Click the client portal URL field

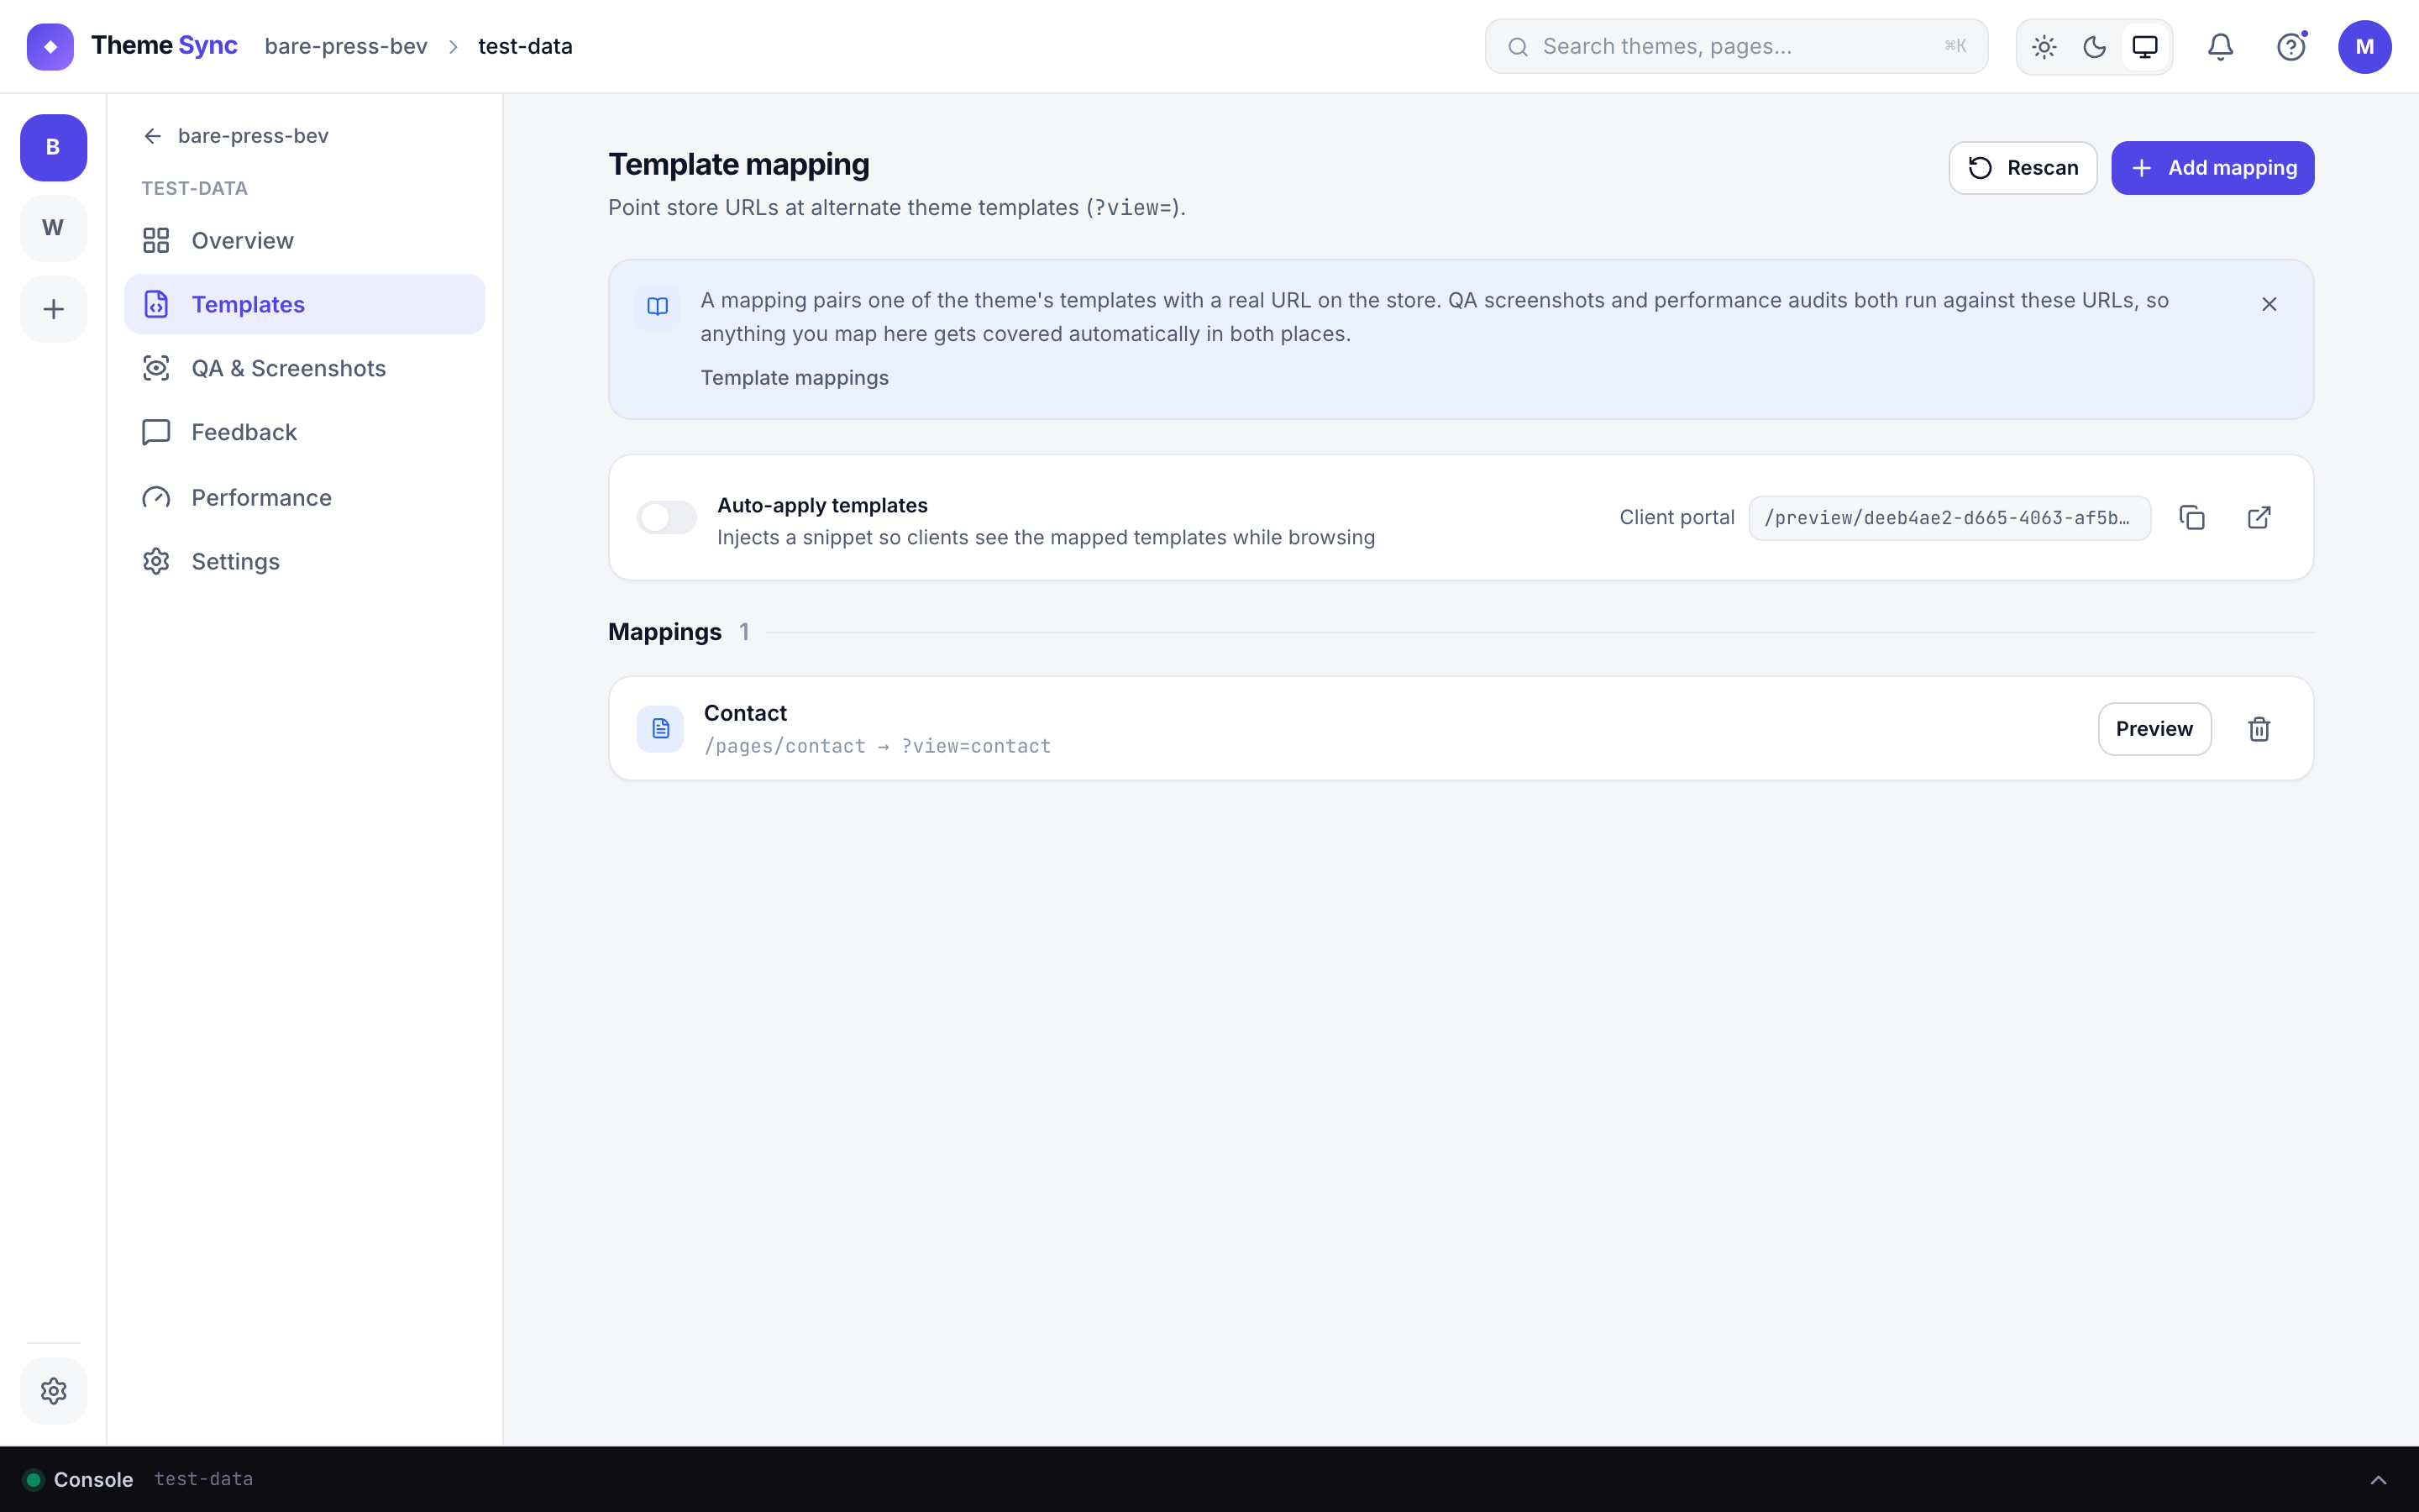point(1949,518)
